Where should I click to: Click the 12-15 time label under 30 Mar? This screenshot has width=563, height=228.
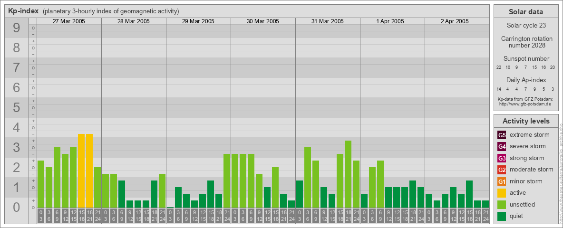[x=267, y=216]
